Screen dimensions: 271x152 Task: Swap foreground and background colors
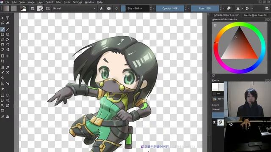[25, 7]
